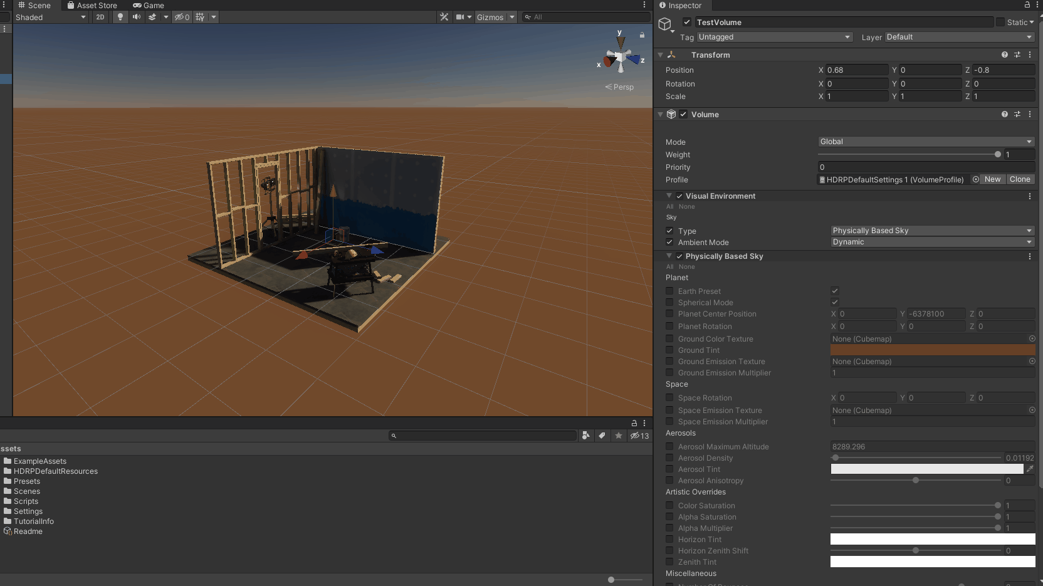Open the Layer dropdown set to Default
The height and width of the screenshot is (586, 1043).
pos(960,37)
